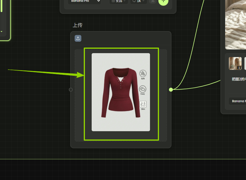Click the Soft feature icon on the image
The width and height of the screenshot is (246, 180).
(x=143, y=73)
